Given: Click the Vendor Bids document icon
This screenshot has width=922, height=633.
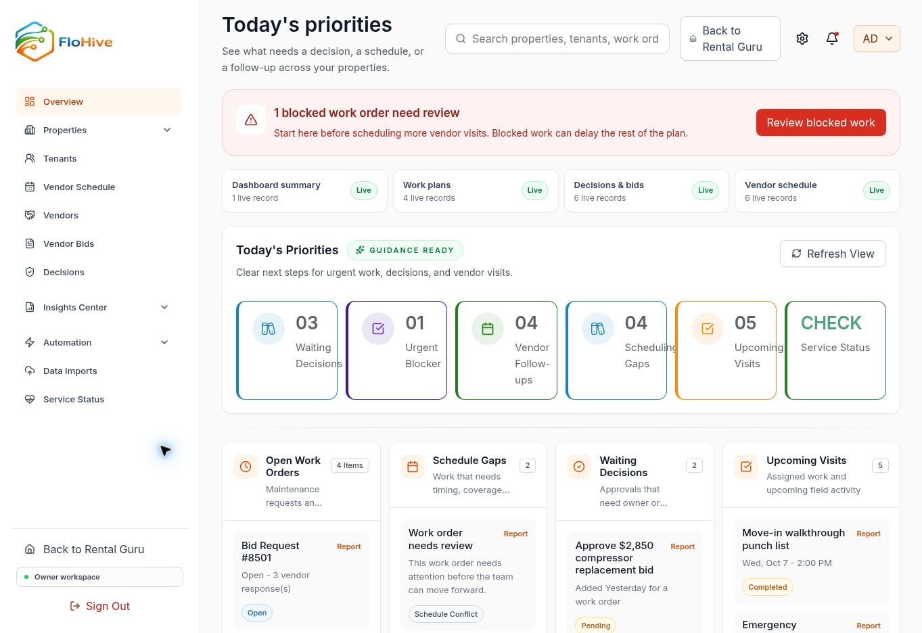Looking at the screenshot, I should click(x=30, y=243).
